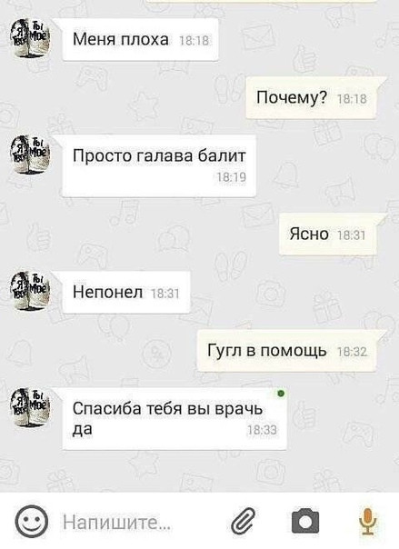
Task: Tap the avatar beside 'Просто галава балит'
Action: coord(30,155)
